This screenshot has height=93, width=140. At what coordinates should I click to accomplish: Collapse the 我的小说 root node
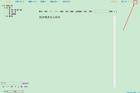(x=2, y=6)
